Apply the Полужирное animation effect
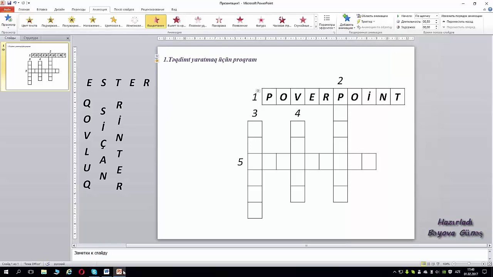This screenshot has height=277, width=493. pos(71,22)
